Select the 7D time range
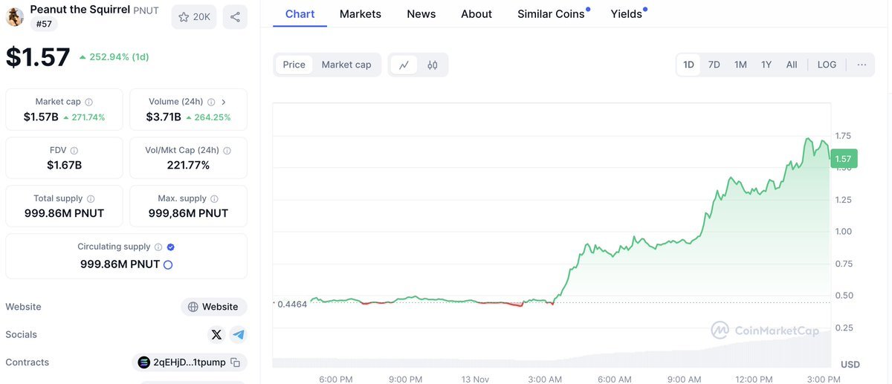 714,65
